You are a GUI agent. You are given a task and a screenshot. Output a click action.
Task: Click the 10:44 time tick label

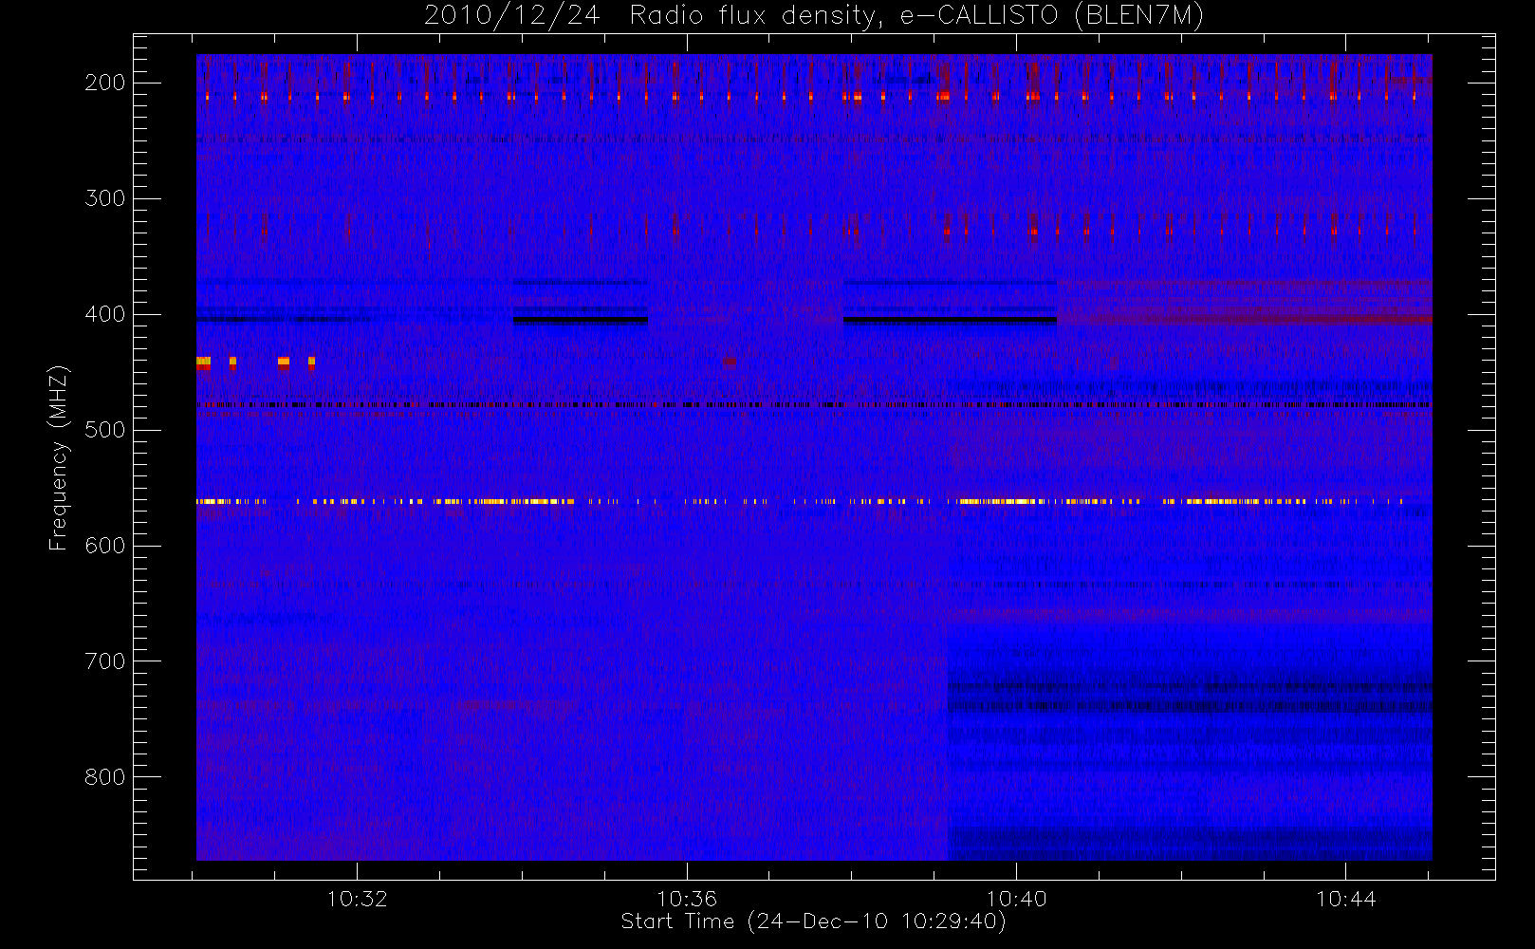tap(1345, 899)
